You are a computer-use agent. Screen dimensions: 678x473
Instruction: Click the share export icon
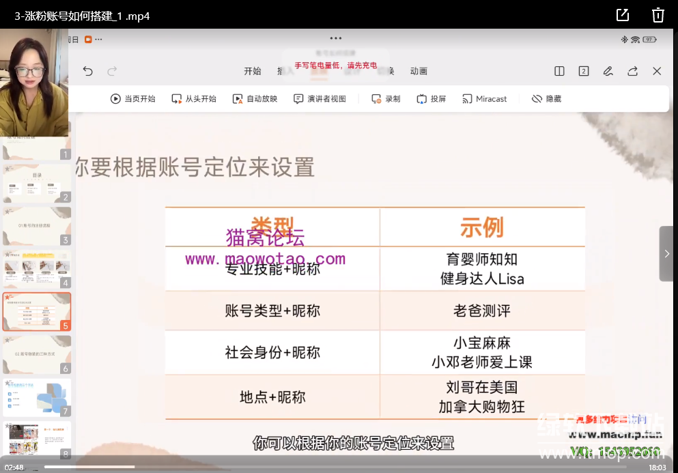633,71
